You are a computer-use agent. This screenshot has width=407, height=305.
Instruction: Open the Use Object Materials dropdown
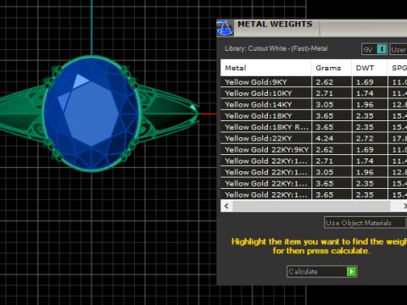[365, 223]
